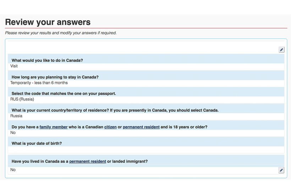Viewport: 291px width, 194px height.
Task: Open the "citizen" definition link
Action: click(110, 127)
